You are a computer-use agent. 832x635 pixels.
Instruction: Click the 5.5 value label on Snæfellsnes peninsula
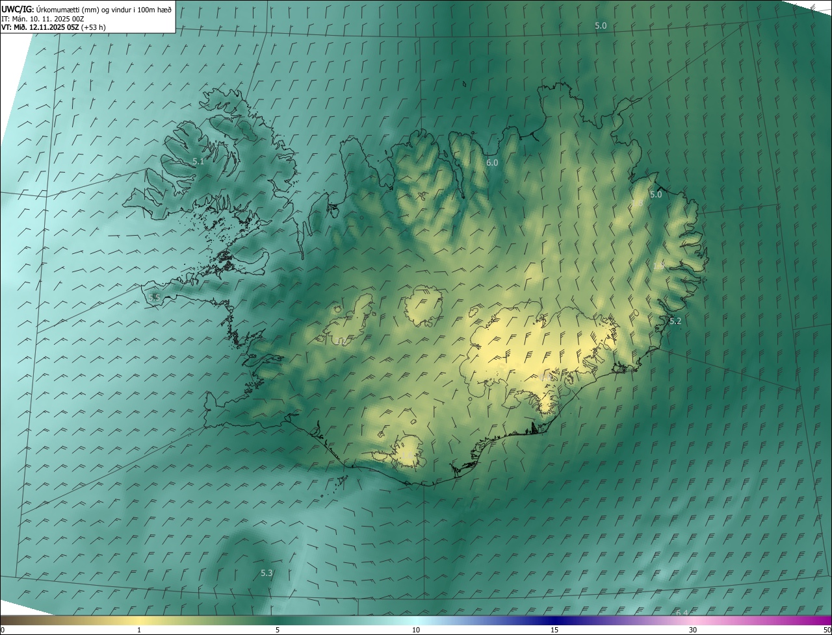coord(154,297)
